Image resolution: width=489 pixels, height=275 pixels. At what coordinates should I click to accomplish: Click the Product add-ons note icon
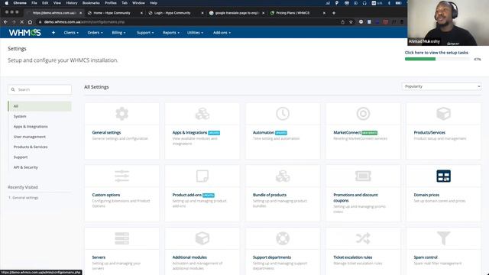click(x=202, y=176)
